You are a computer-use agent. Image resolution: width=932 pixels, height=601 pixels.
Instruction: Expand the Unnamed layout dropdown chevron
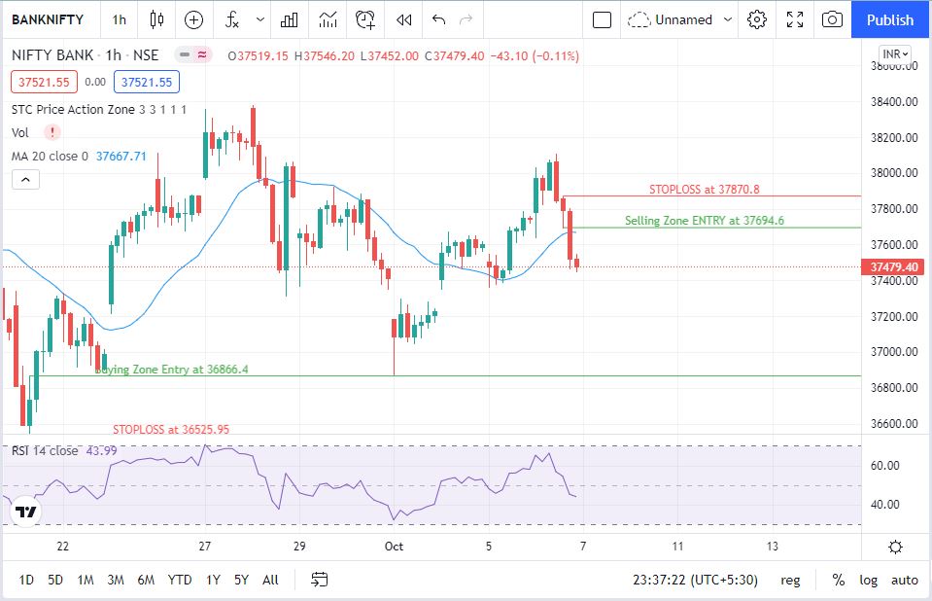(x=728, y=19)
